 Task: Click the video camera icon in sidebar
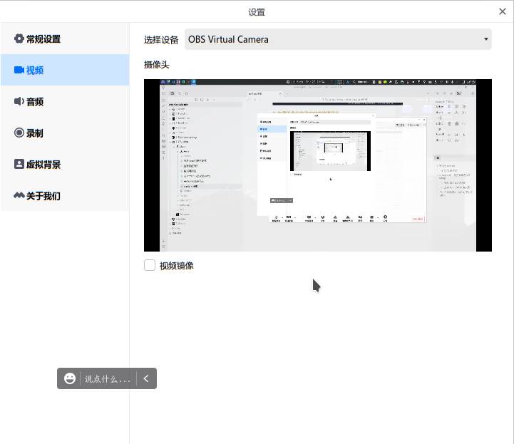tap(19, 71)
